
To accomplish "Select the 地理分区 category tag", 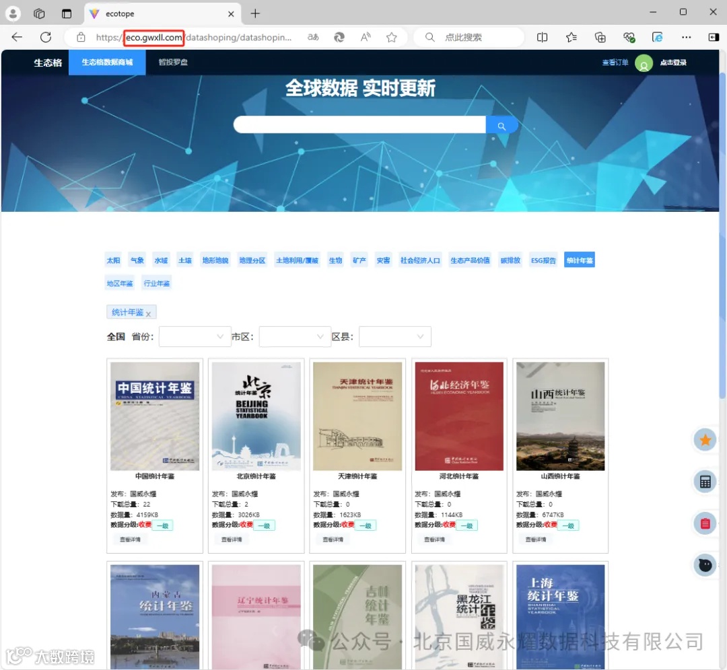I will (x=252, y=260).
